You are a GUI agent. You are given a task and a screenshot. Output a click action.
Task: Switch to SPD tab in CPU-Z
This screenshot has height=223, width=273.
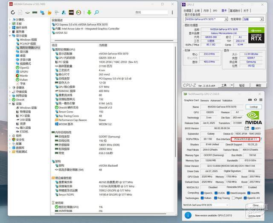pos(215,11)
